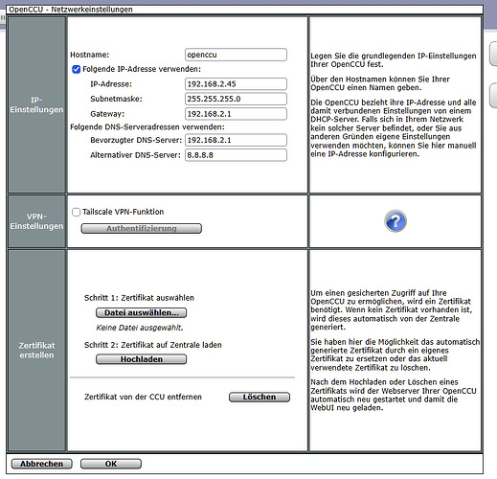This screenshot has height=479, width=497.
Task: Click the Gateway input field
Action: tap(236, 114)
